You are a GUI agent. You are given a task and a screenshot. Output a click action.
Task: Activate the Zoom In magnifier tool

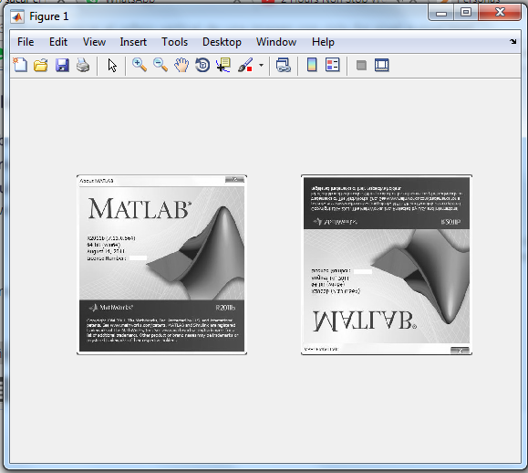pos(140,65)
